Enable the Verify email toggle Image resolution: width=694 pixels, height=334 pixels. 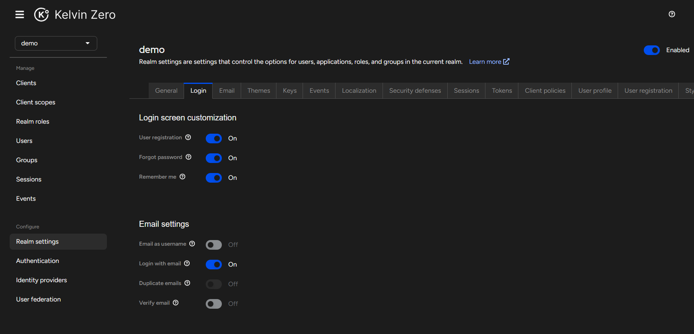(214, 304)
